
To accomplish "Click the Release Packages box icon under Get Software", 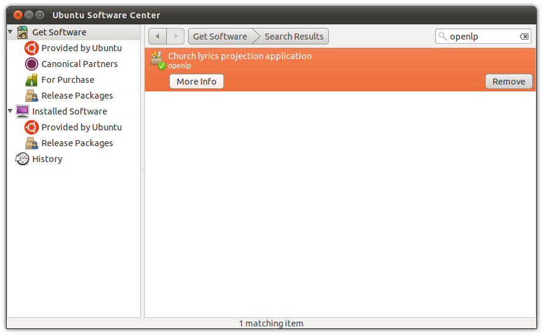I will 32,96.
